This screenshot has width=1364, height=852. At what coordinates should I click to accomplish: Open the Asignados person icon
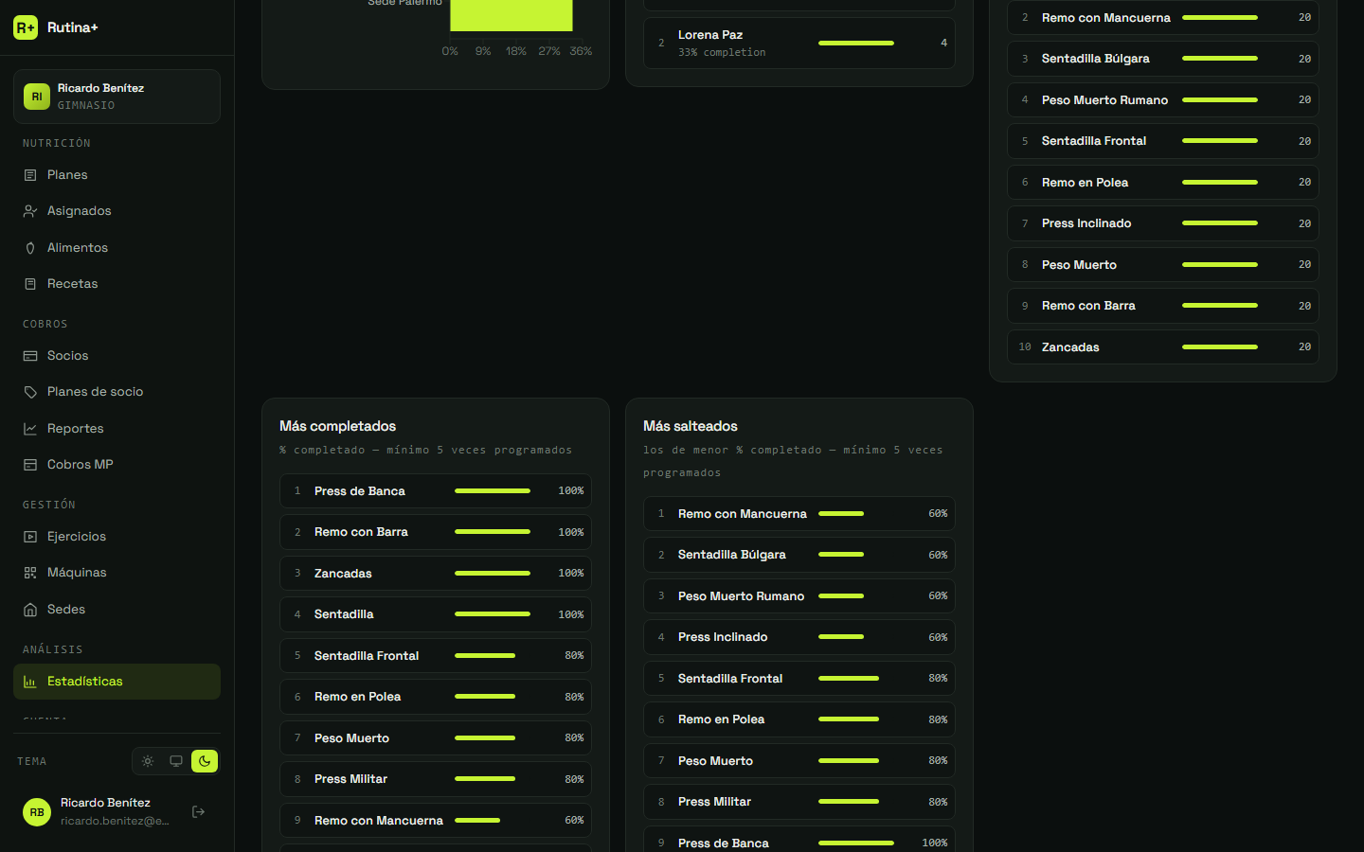[30, 211]
